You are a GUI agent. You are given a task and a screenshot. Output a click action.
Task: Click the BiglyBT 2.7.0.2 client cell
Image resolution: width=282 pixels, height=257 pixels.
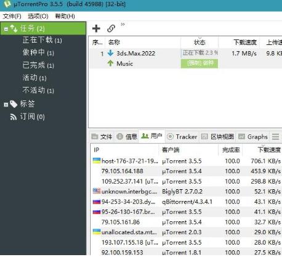(x=182, y=192)
